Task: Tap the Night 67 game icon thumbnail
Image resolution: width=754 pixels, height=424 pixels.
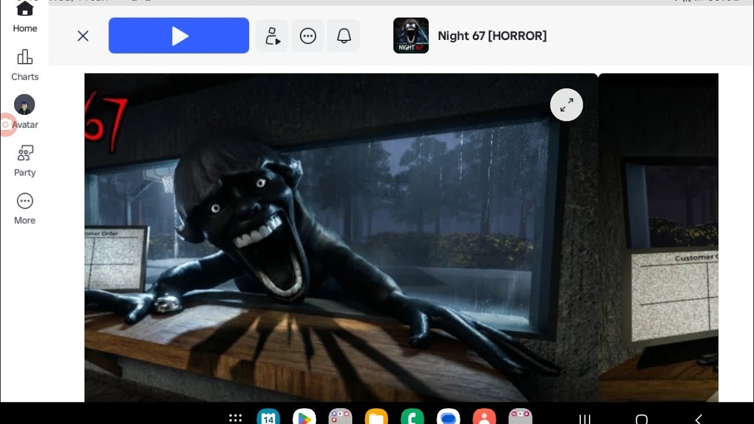Action: tap(411, 35)
